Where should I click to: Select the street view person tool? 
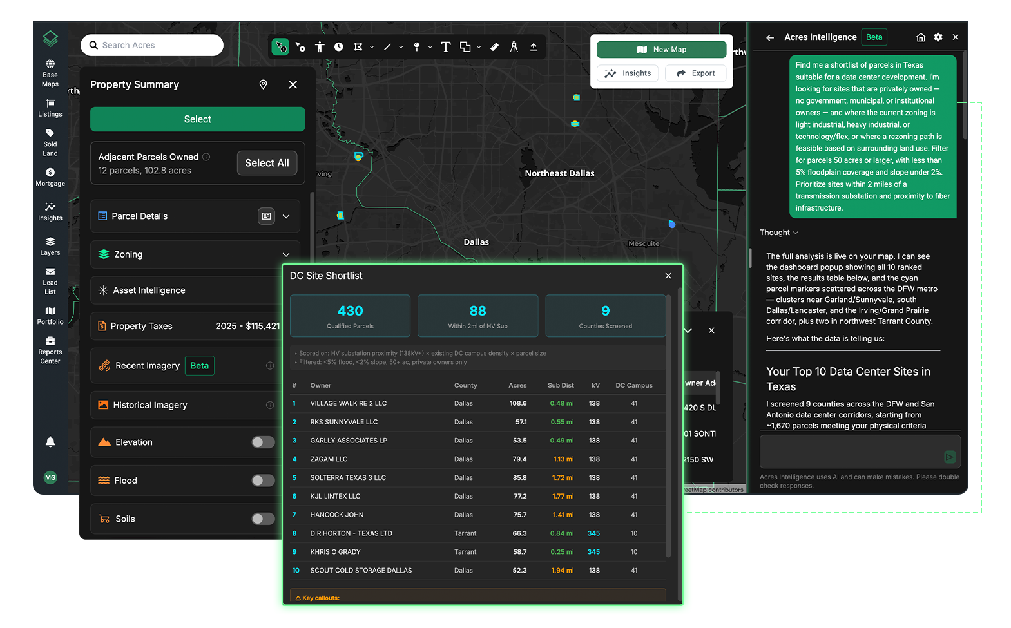(320, 47)
